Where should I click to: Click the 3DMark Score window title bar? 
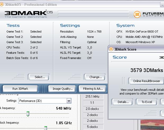[136, 49]
